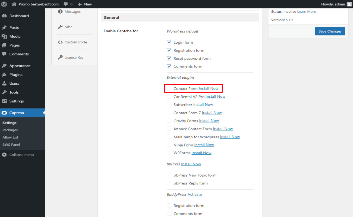353x217 pixels.
Task: Click the Users person icon
Action: (x=4, y=84)
